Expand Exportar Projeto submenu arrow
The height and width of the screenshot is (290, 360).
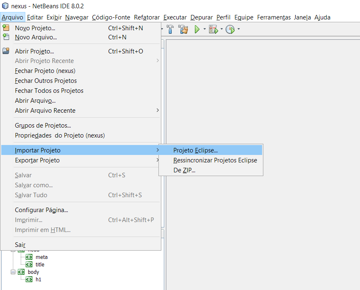click(158, 160)
